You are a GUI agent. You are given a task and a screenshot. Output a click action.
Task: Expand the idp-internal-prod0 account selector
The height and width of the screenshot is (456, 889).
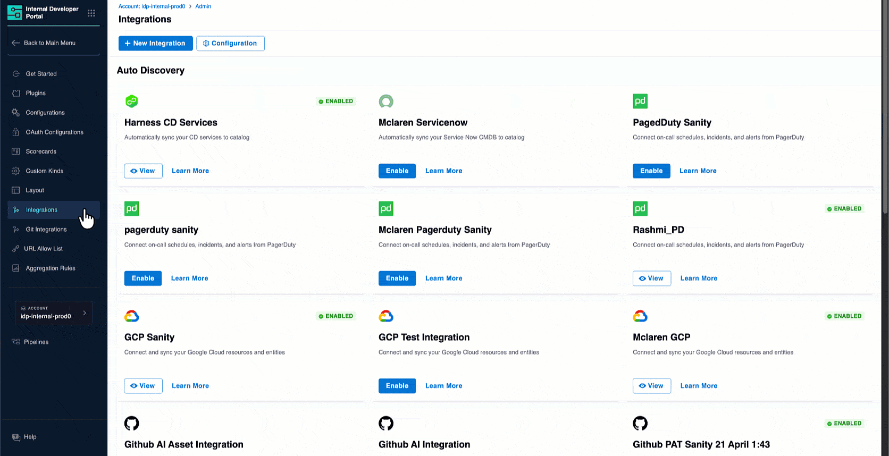click(53, 313)
